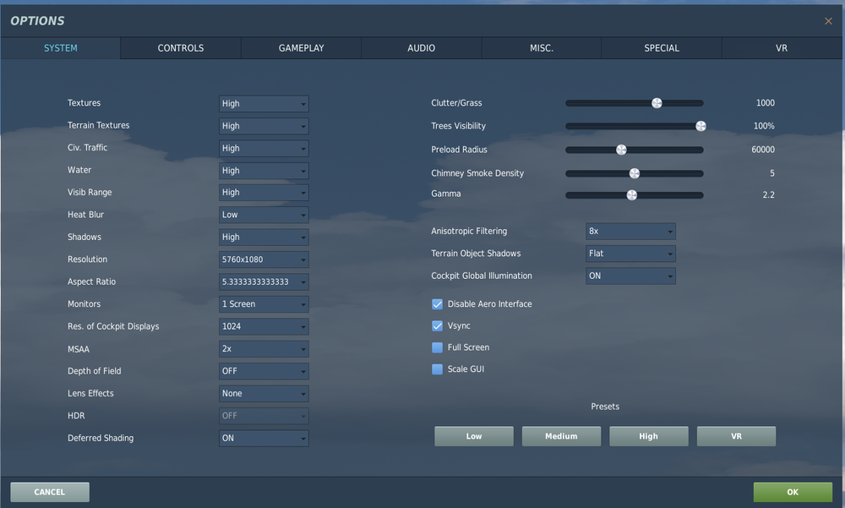The image size is (845, 508).
Task: Apply the High preset
Action: click(x=648, y=436)
